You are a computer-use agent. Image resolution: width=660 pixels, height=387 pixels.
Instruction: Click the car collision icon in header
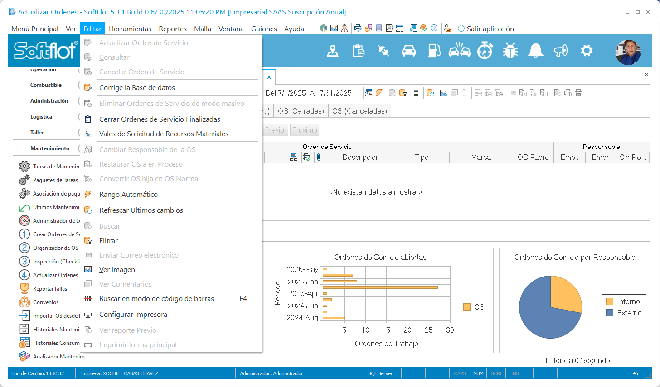(x=459, y=51)
